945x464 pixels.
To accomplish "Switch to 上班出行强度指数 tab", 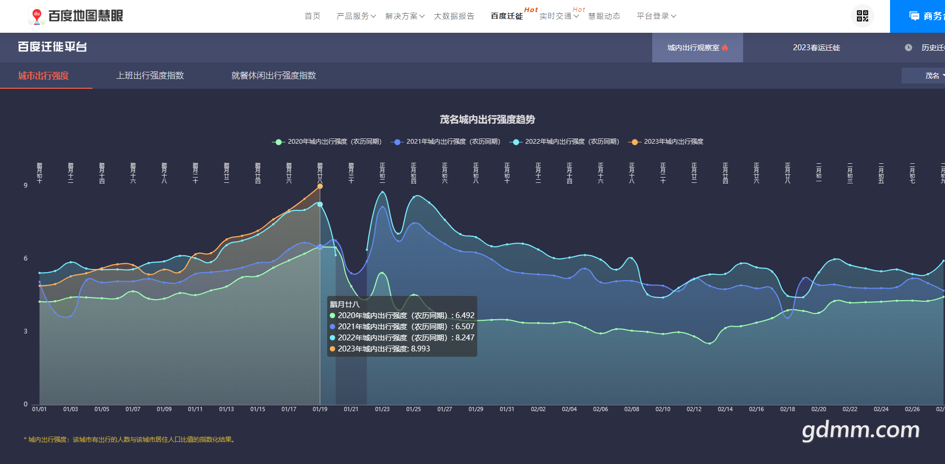I will tap(150, 76).
